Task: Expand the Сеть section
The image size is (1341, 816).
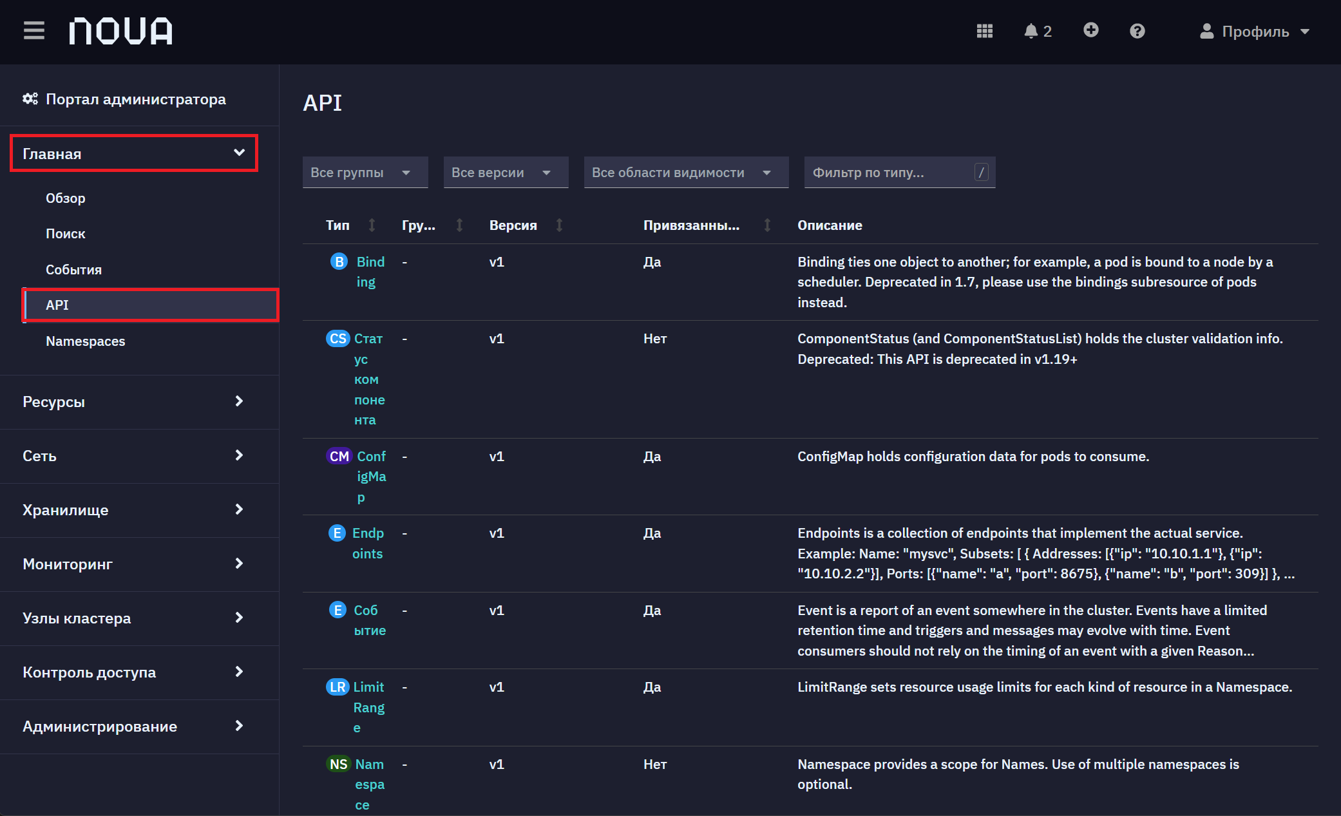Action: point(134,455)
